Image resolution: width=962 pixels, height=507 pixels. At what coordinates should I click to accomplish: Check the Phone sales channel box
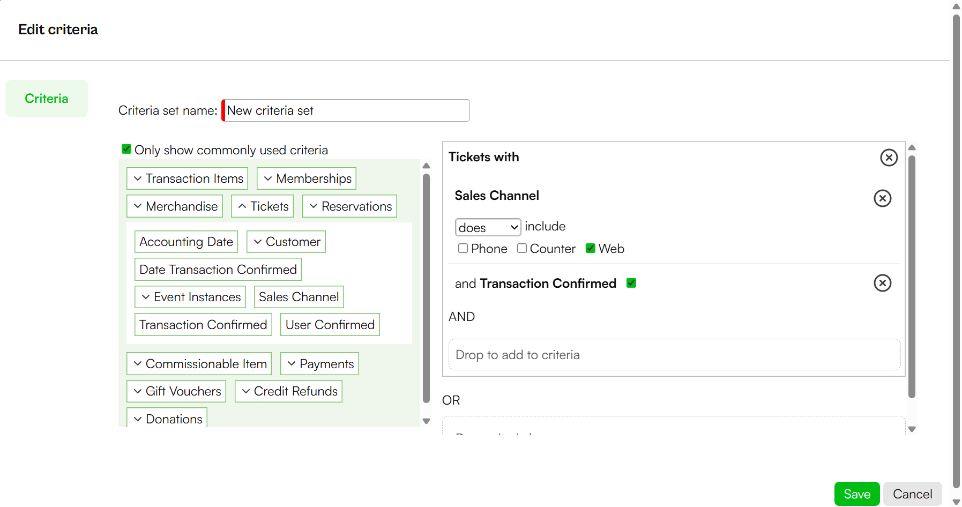[463, 249]
